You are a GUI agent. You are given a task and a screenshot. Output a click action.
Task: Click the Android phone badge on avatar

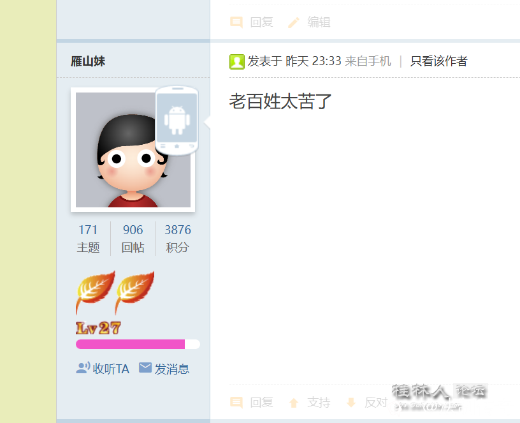(x=177, y=121)
